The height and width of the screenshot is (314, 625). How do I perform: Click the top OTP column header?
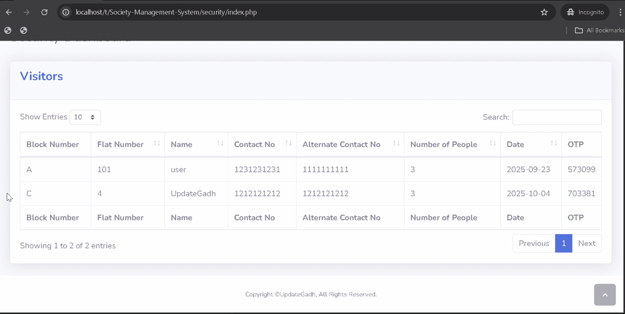click(582, 145)
